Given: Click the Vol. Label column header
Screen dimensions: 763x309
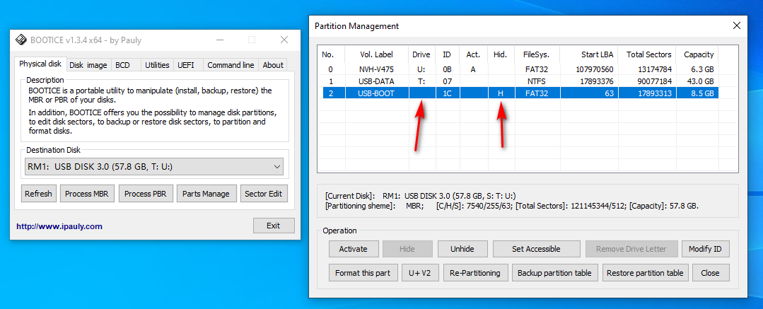Looking at the screenshot, I should click(x=377, y=54).
